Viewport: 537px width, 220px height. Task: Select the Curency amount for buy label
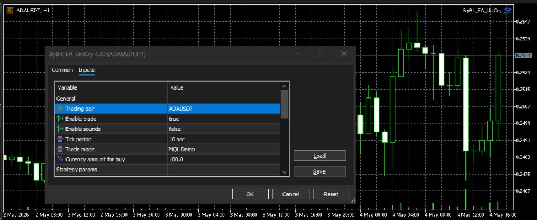pos(95,160)
